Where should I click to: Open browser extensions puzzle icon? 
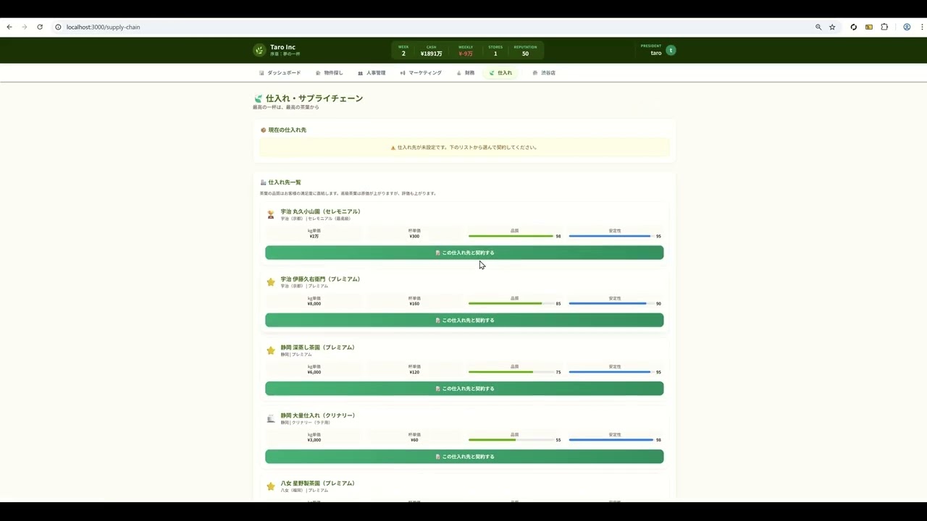(884, 27)
